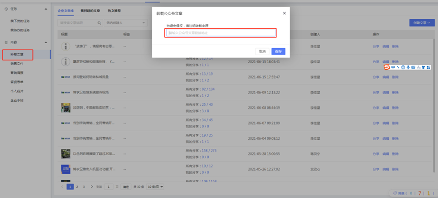438x198 pixels.
Task: Click the 消息 notification icon
Action: (395, 193)
